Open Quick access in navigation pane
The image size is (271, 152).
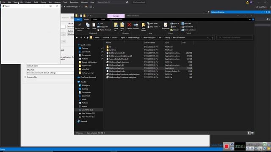point(86,45)
